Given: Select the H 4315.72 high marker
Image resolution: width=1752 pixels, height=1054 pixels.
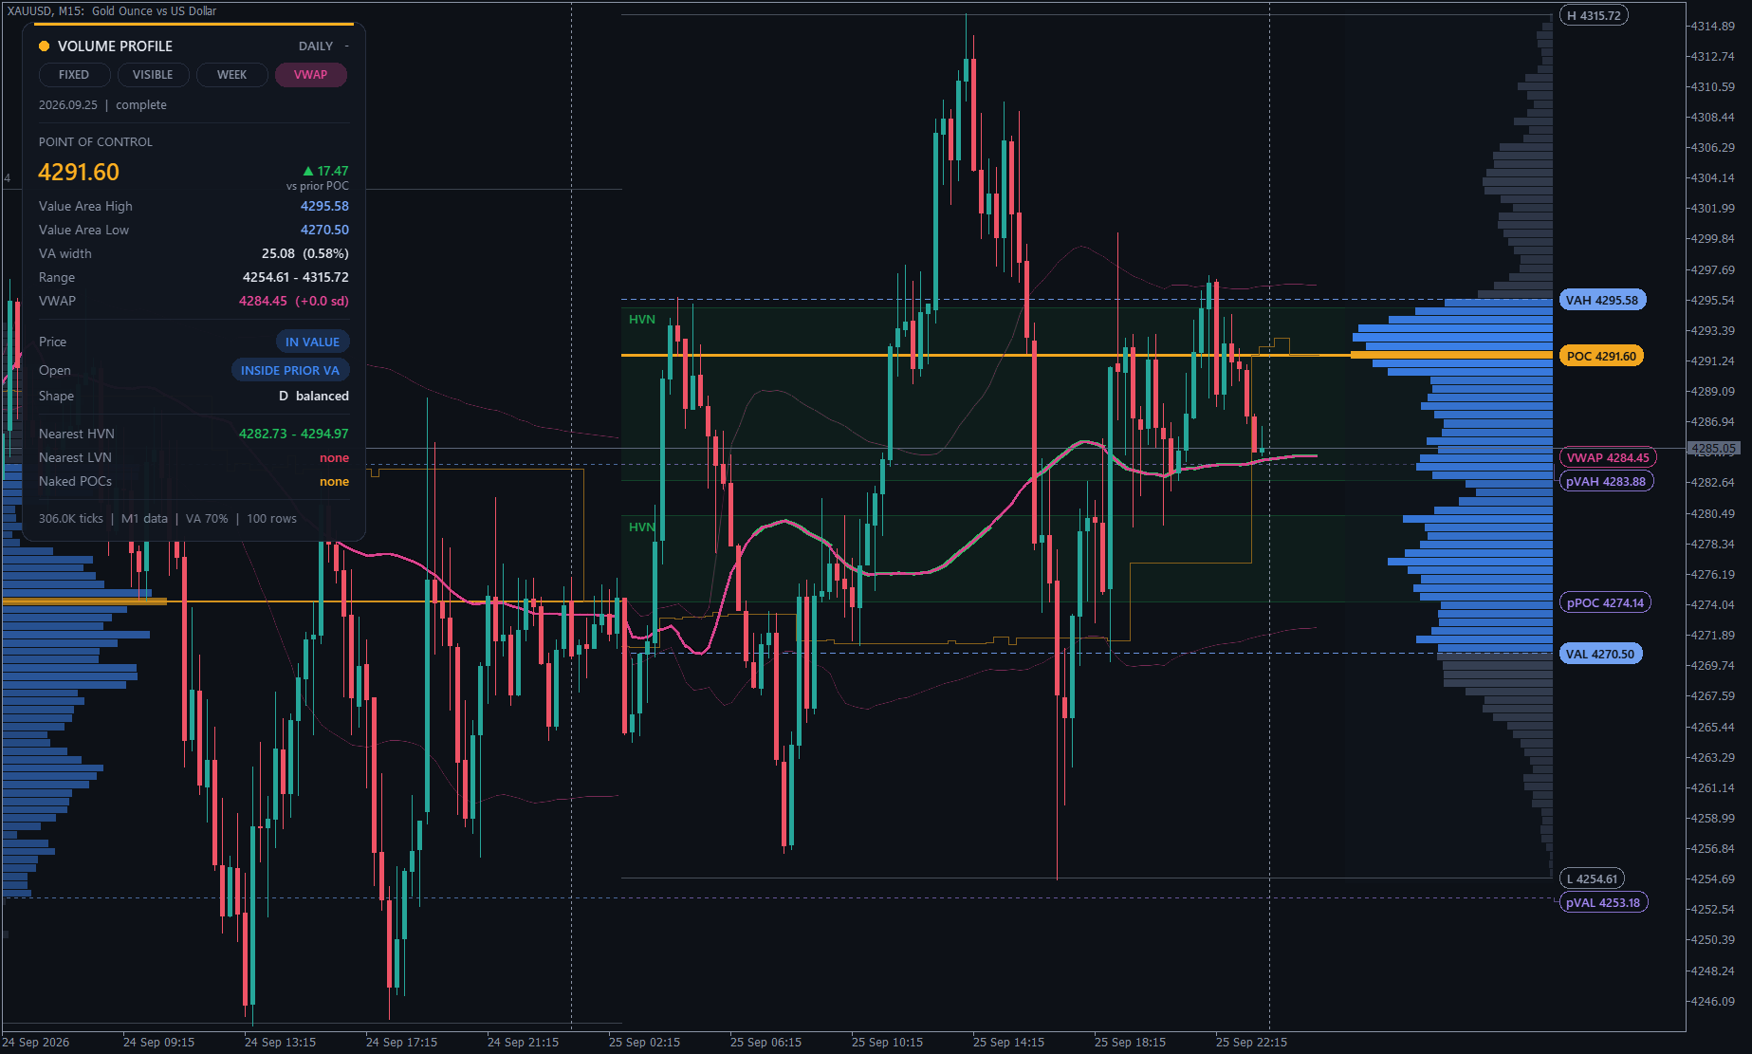Looking at the screenshot, I should (x=1594, y=15).
